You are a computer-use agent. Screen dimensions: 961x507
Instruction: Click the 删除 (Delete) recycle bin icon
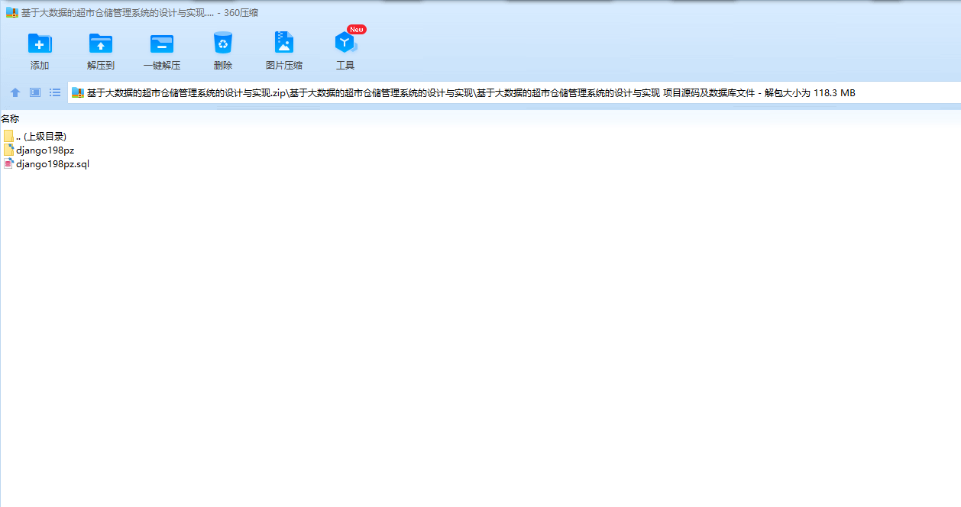pyautogui.click(x=223, y=43)
